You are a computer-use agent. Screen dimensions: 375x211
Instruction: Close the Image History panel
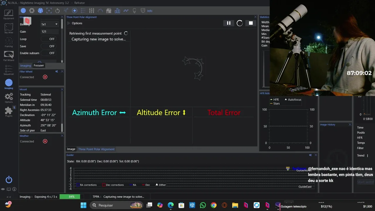coord(350,125)
